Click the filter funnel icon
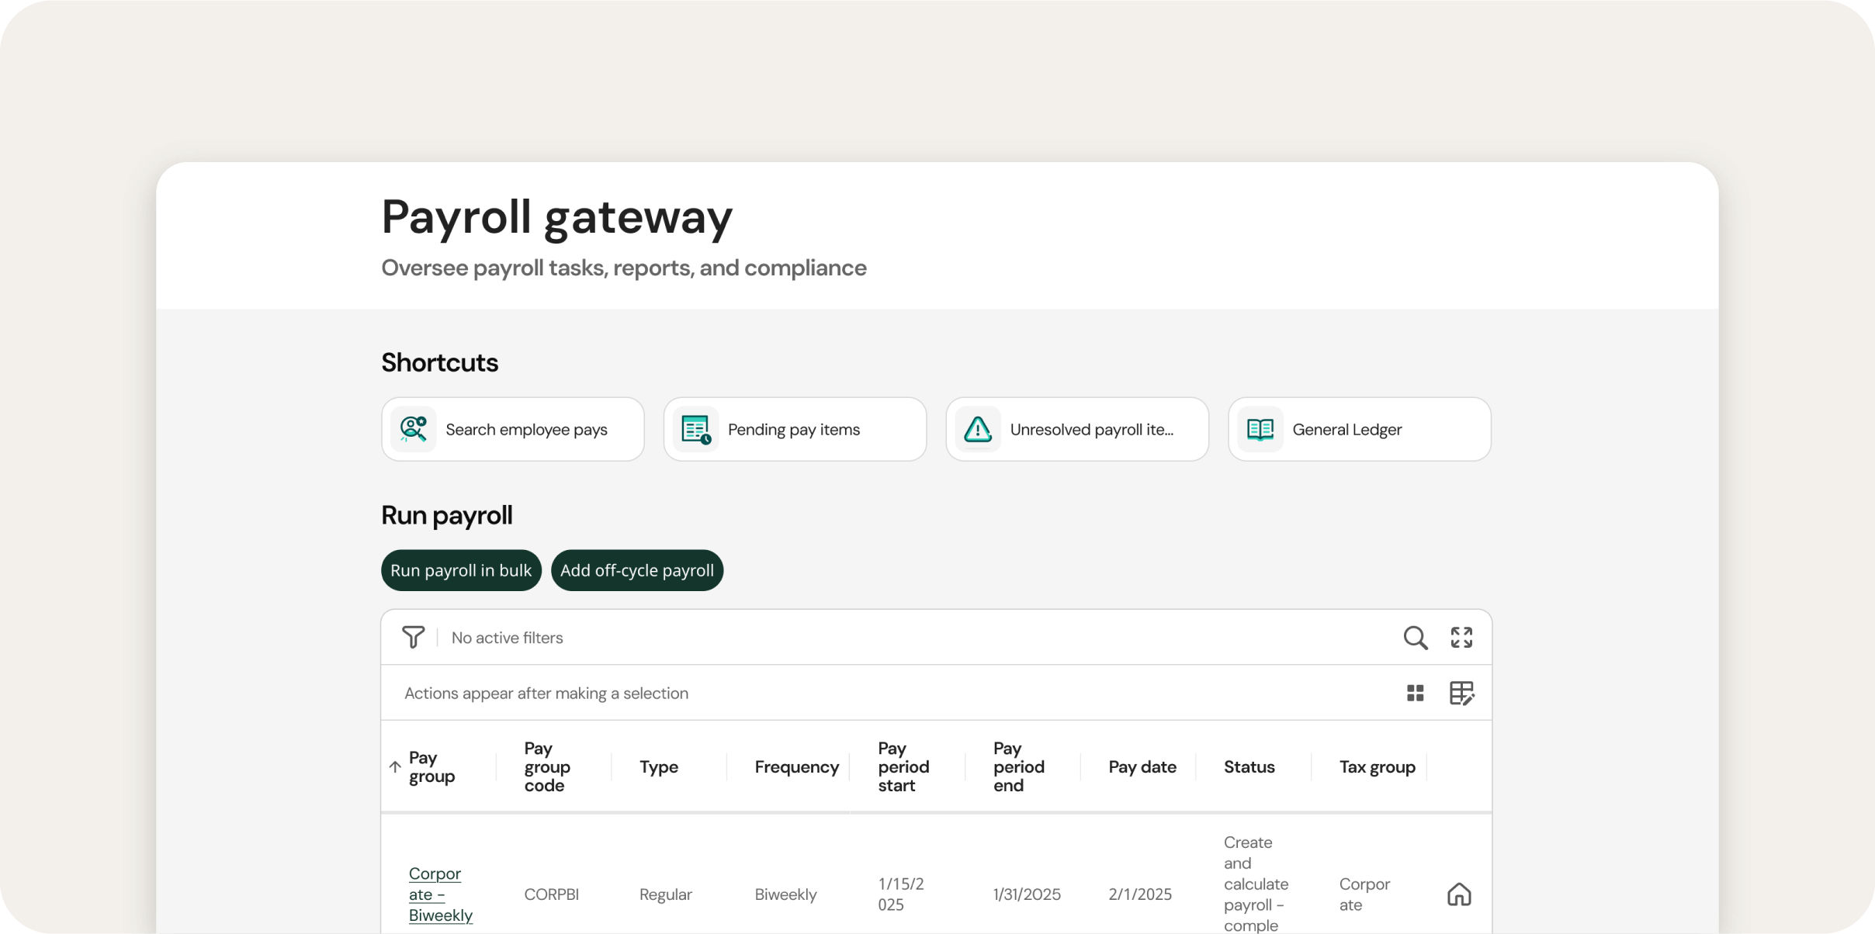Image resolution: width=1875 pixels, height=934 pixels. pyautogui.click(x=414, y=637)
